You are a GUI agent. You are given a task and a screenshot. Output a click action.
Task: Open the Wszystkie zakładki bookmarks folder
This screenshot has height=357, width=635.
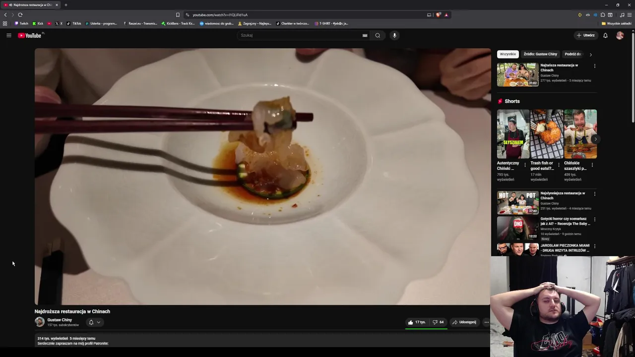coord(616,23)
